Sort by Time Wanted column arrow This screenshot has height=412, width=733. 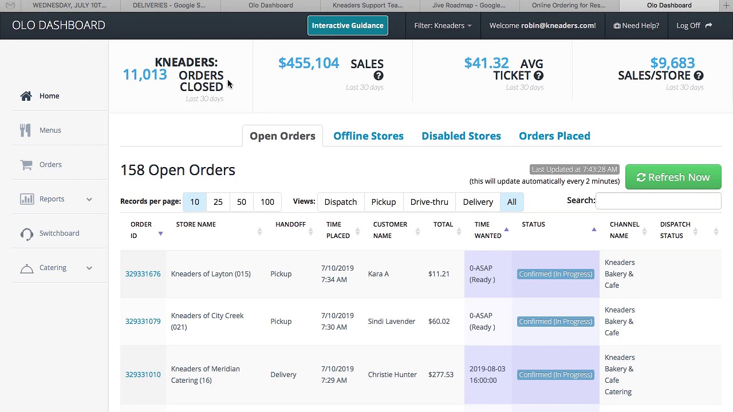[x=506, y=229]
